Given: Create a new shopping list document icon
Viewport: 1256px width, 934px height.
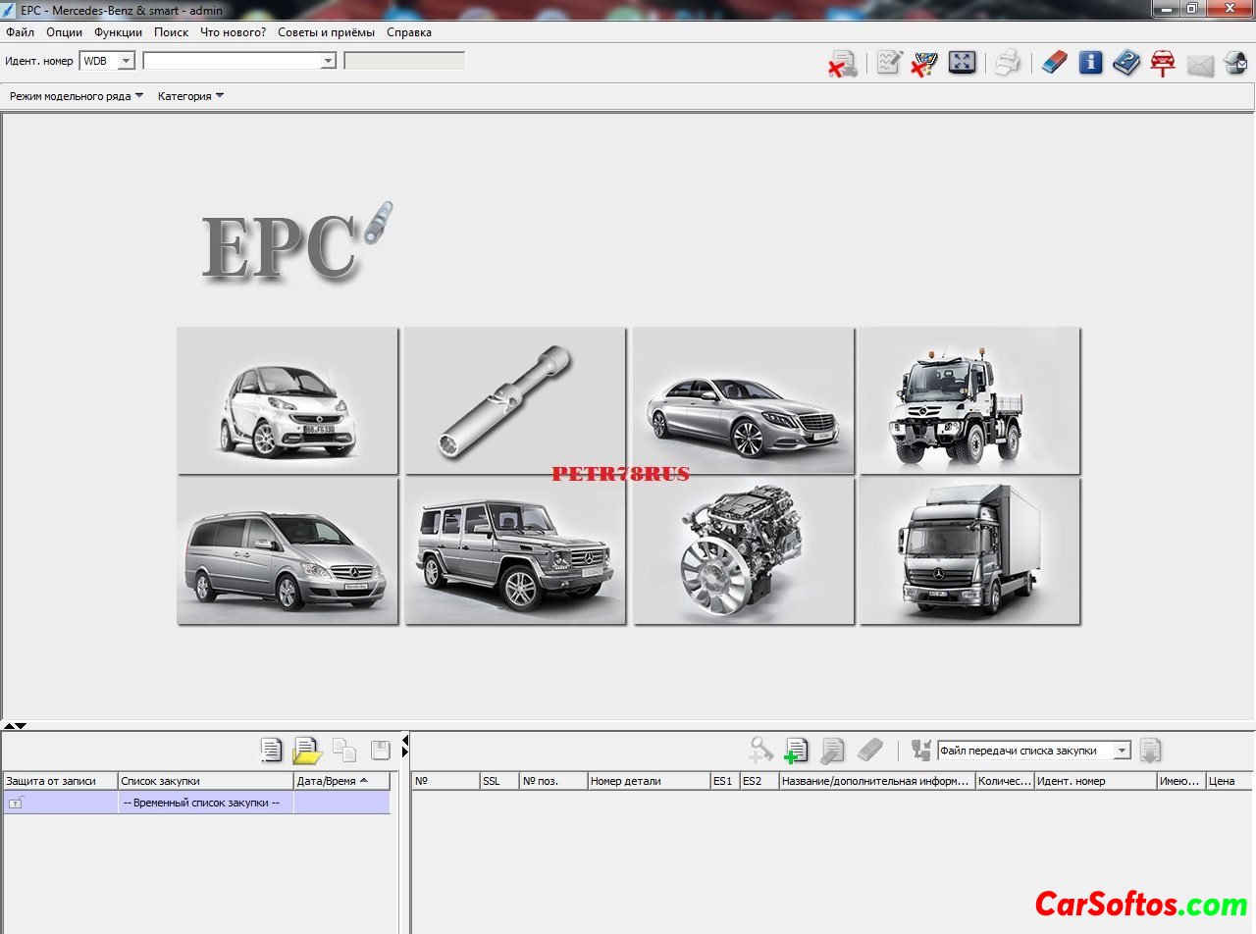Looking at the screenshot, I should pos(271,751).
